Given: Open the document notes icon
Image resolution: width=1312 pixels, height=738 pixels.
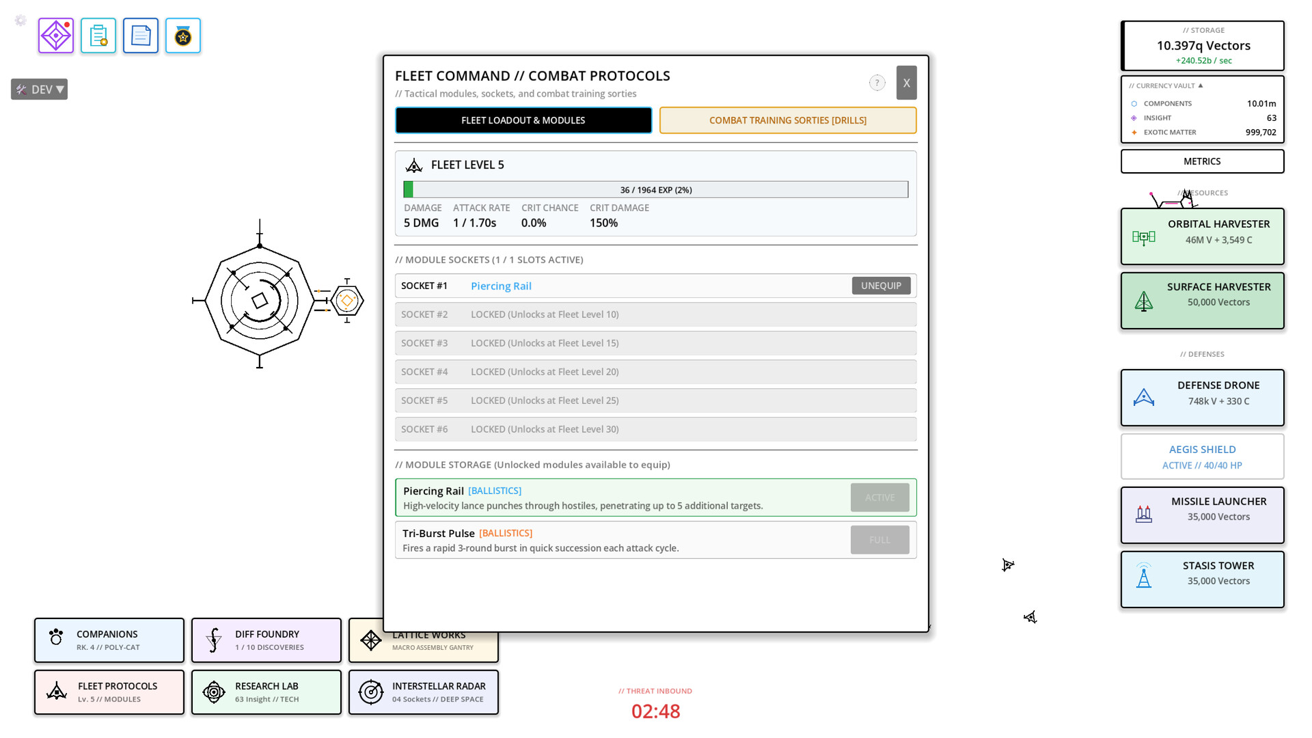Looking at the screenshot, I should point(141,36).
